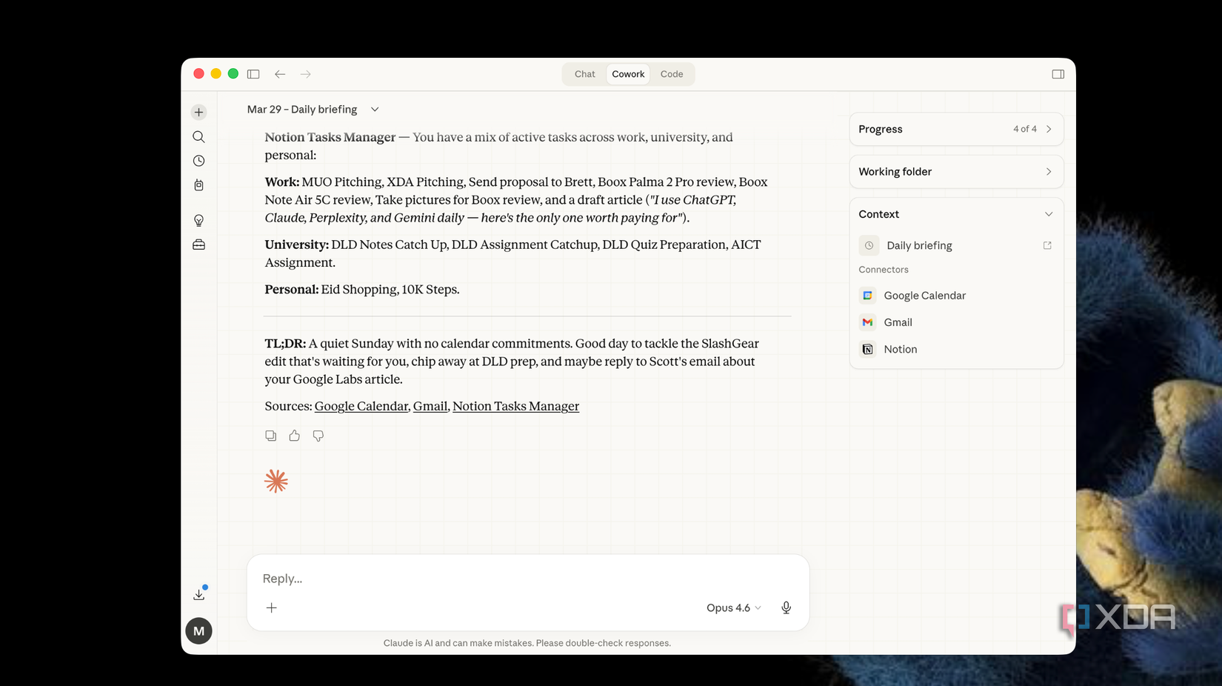The height and width of the screenshot is (686, 1222).
Task: Click the '4 of 4' progress count
Action: [x=1025, y=129]
